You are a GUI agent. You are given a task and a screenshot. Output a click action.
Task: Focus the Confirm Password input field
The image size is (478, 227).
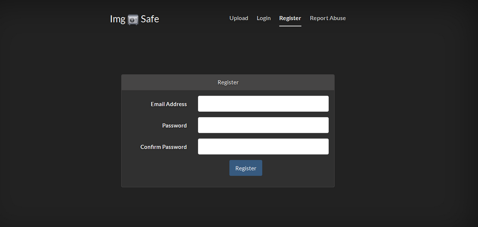[x=263, y=146]
